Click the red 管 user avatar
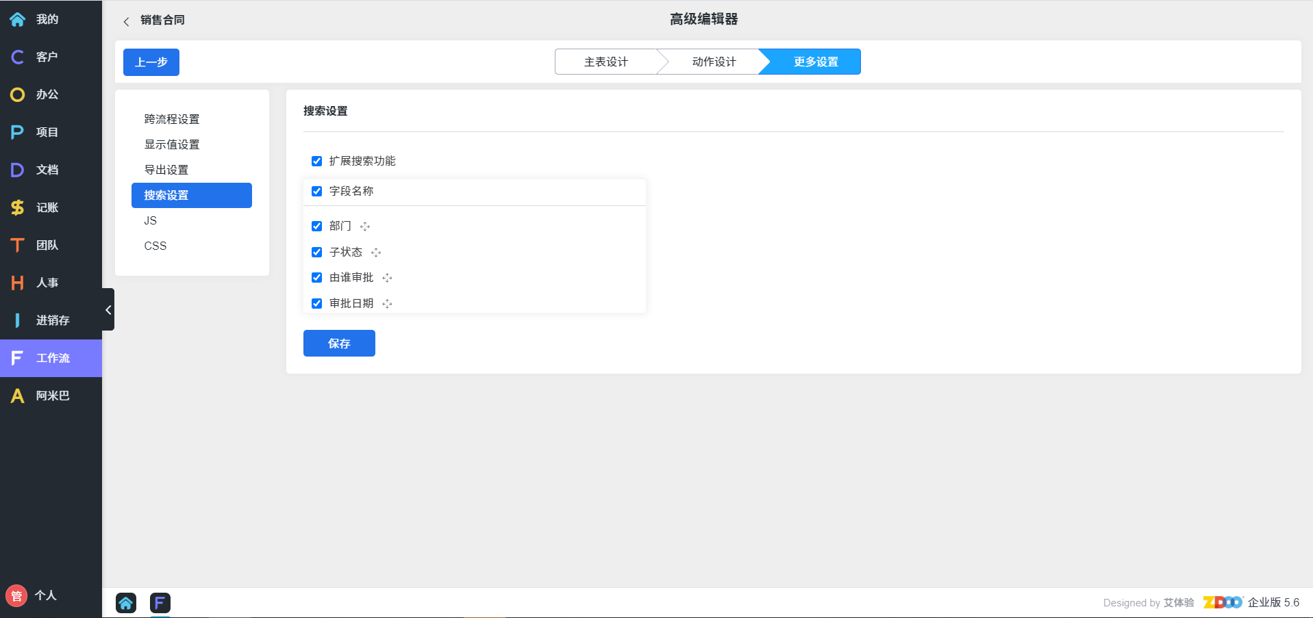1313x618 pixels. point(16,595)
